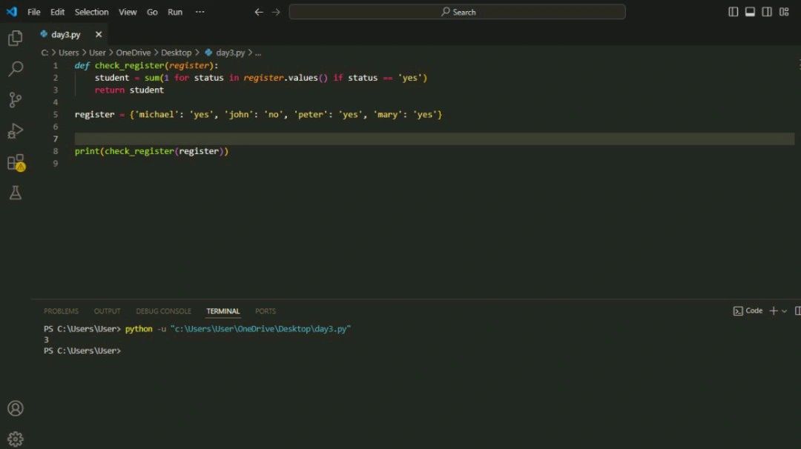Viewport: 801px width, 449px height.
Task: Open the Accounts menu icon
Action: (15, 408)
